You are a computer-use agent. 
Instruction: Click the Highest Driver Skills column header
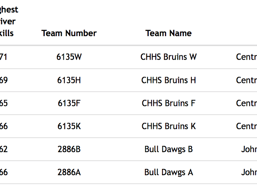click(8, 21)
